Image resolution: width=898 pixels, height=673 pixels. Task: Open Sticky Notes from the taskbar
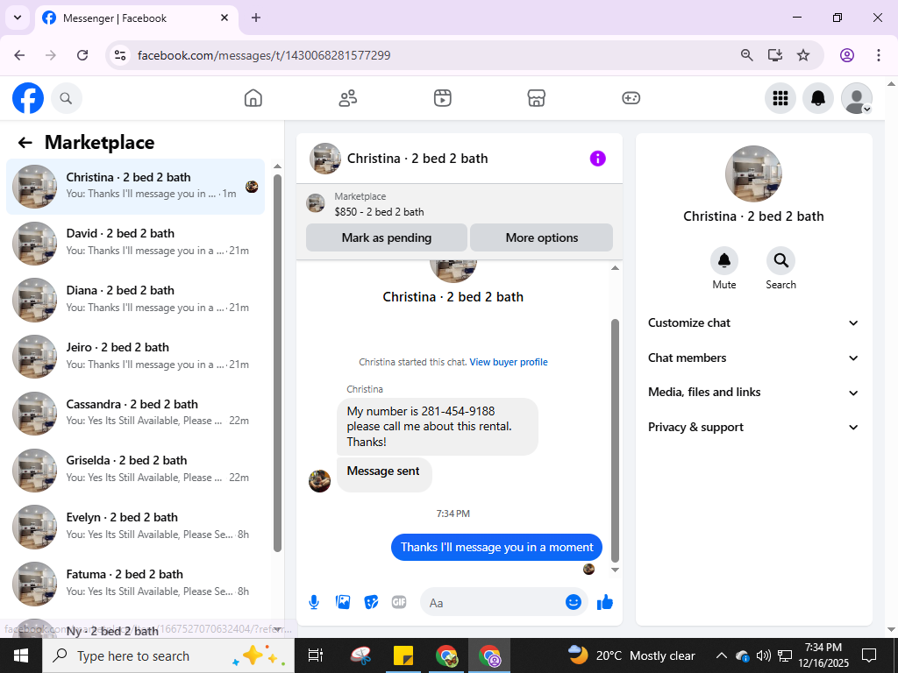pos(403,655)
